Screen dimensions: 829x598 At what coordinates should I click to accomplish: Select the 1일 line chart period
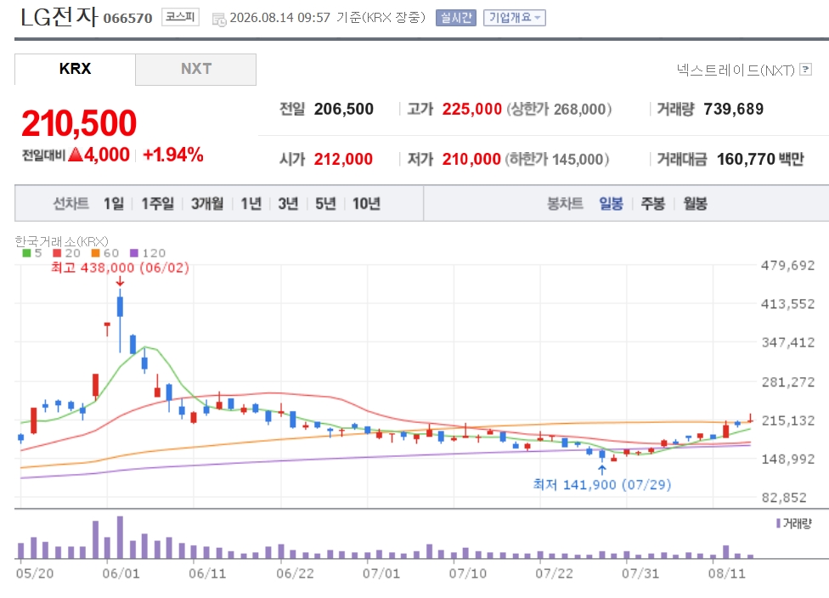click(x=114, y=204)
